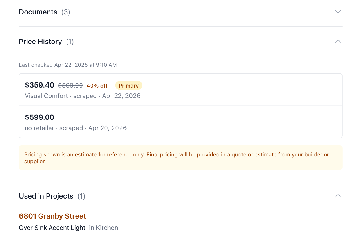Select the Over Sink Accent Light item
This screenshot has width=357, height=244.
52,228
